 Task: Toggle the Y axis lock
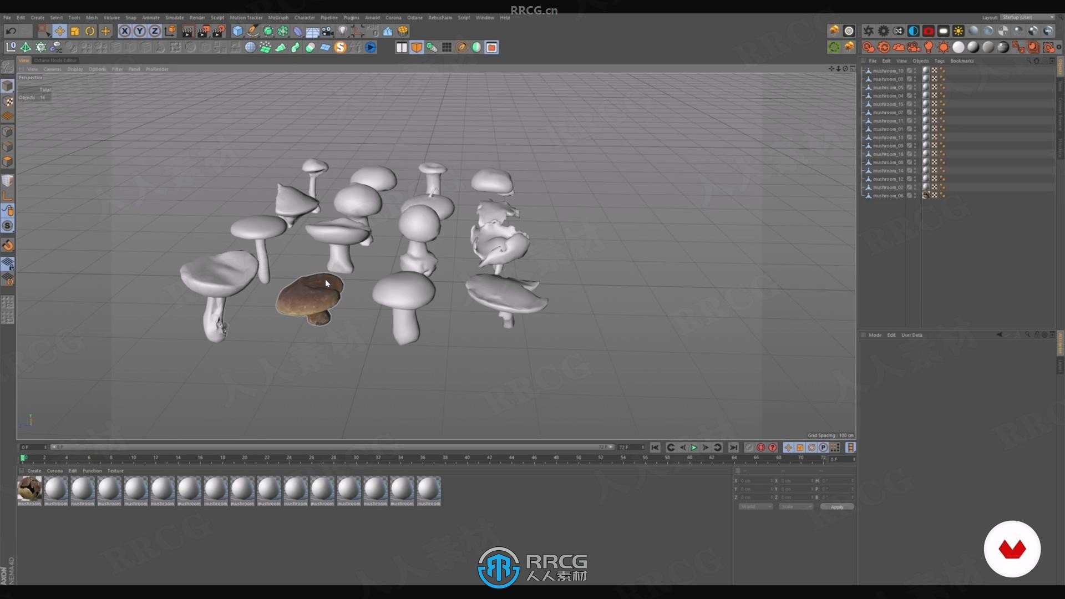[x=140, y=31]
